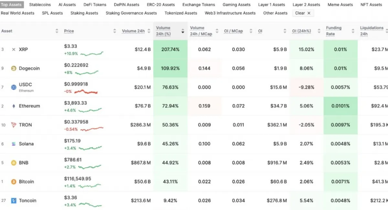Sort by OI (24h%) column arrows
Screen dimensions: 388x210
click(x=319, y=31)
